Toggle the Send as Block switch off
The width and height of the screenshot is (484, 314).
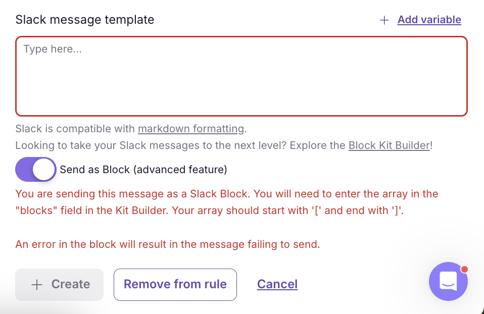click(35, 169)
